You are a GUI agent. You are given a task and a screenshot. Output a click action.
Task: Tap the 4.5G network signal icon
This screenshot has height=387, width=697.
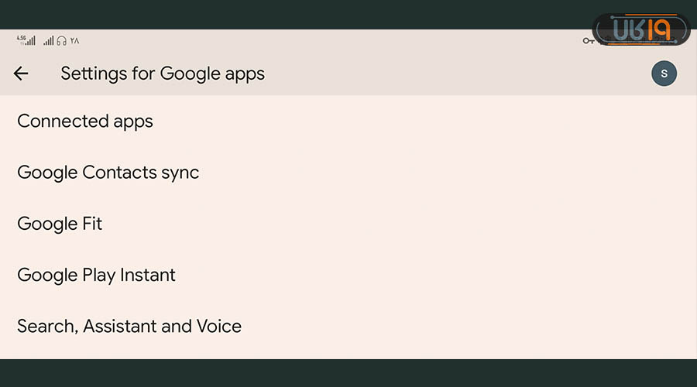26,39
